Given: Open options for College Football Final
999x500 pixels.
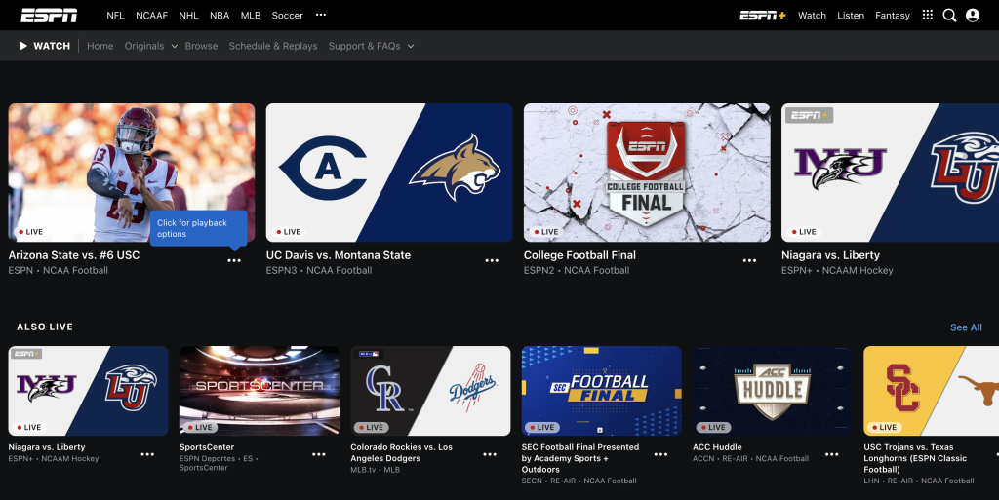Looking at the screenshot, I should tap(749, 261).
